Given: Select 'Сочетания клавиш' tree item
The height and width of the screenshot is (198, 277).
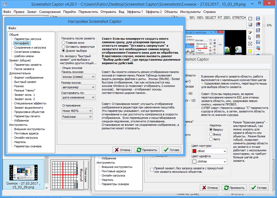Looking at the screenshot, I should click(x=27, y=52).
